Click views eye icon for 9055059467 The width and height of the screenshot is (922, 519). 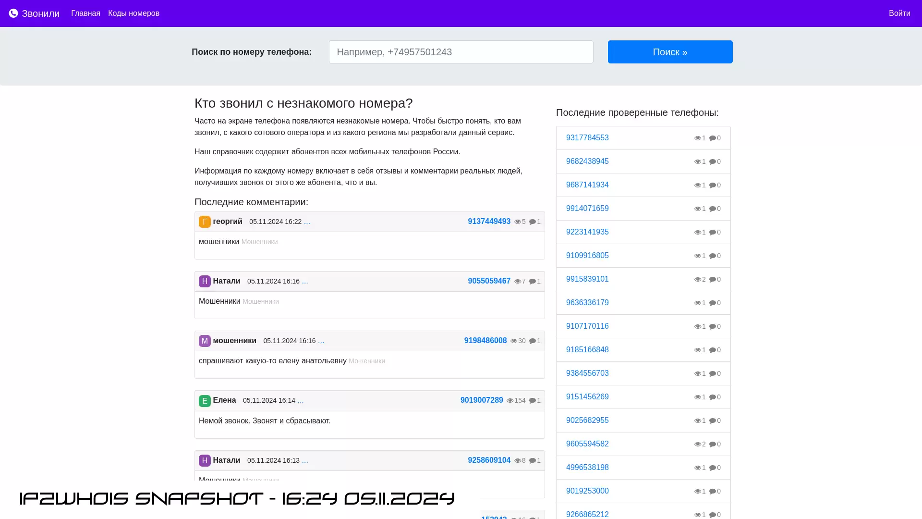[518, 282]
